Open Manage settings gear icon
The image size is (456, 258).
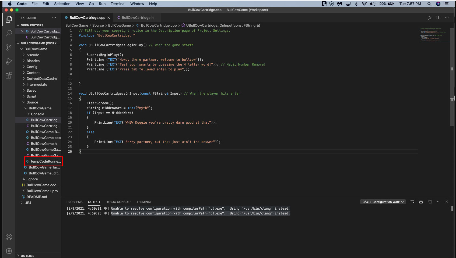9,251
